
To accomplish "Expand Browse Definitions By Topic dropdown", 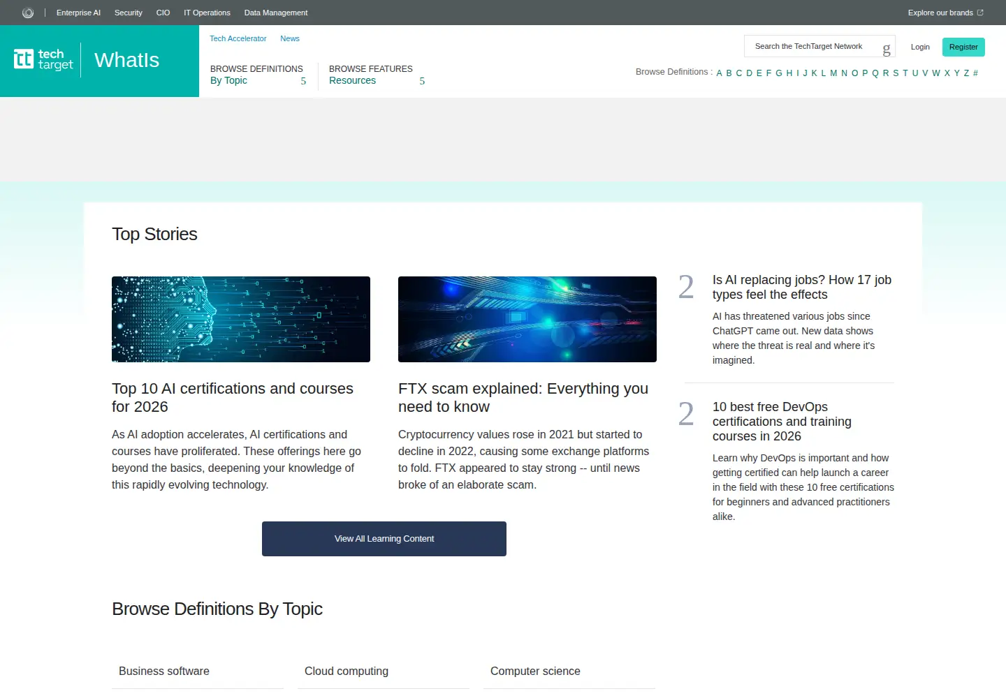I will click(x=258, y=75).
